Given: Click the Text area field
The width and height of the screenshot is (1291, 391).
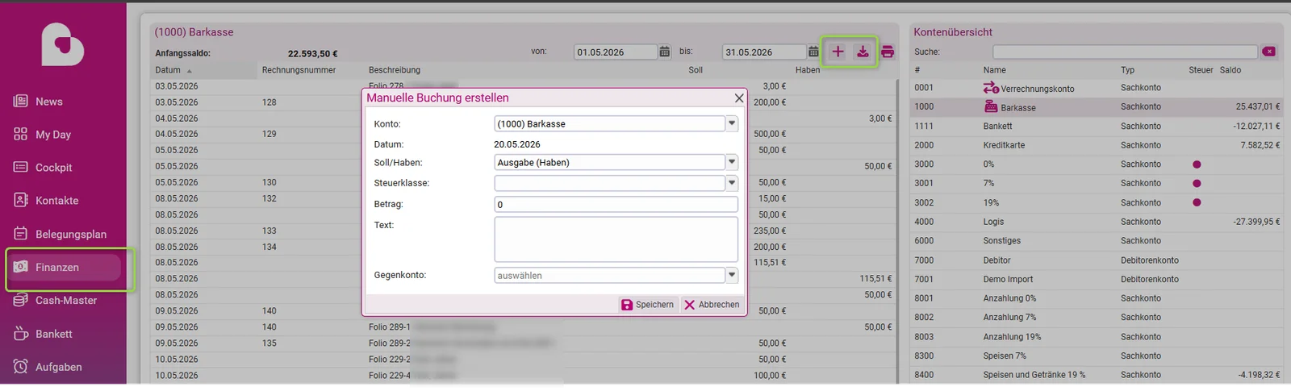Looking at the screenshot, I should coord(616,239).
